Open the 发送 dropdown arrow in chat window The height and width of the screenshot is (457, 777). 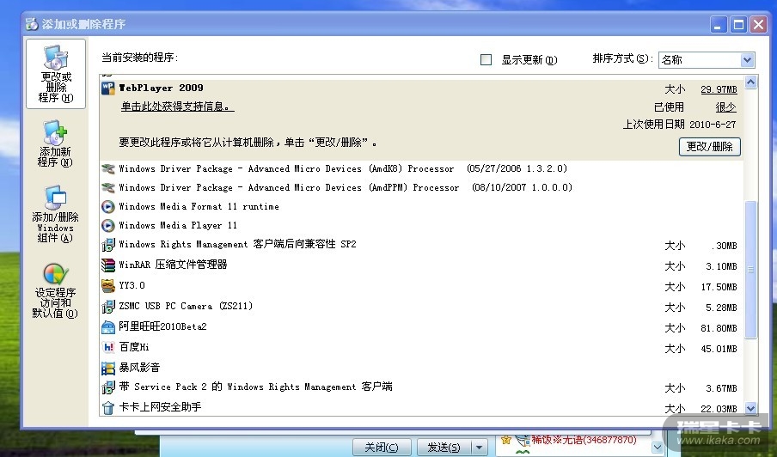[479, 448]
